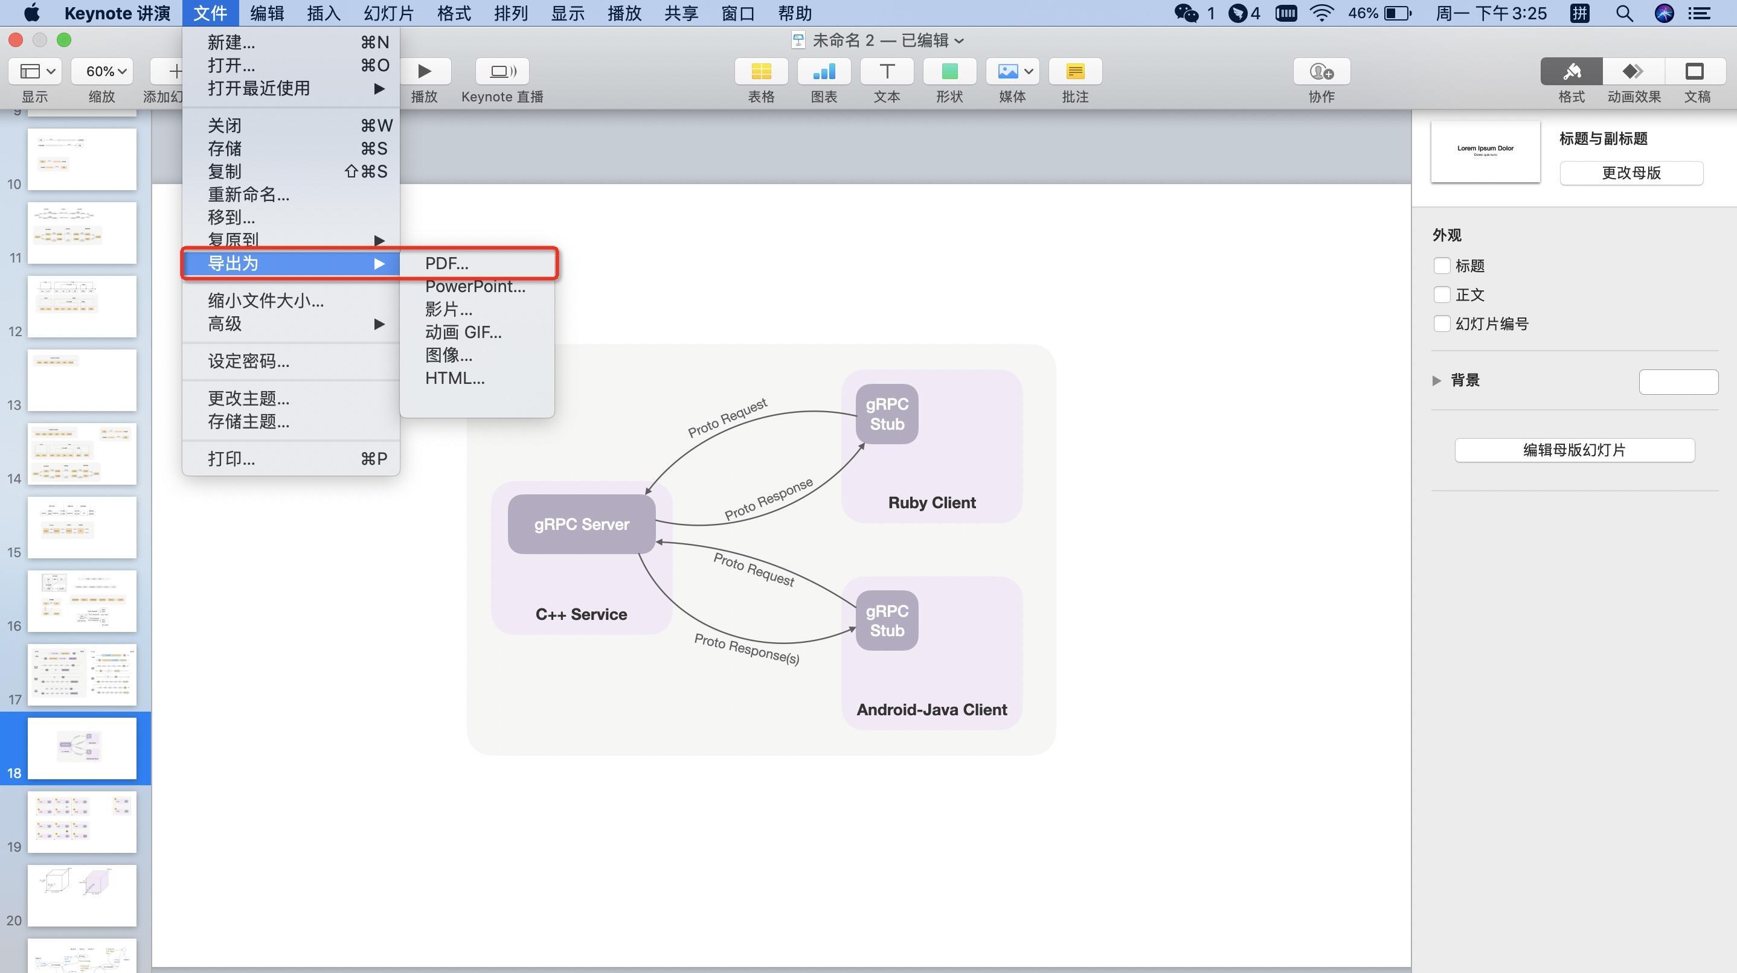
Task: Open document title dropdown chevron
Action: click(x=960, y=41)
